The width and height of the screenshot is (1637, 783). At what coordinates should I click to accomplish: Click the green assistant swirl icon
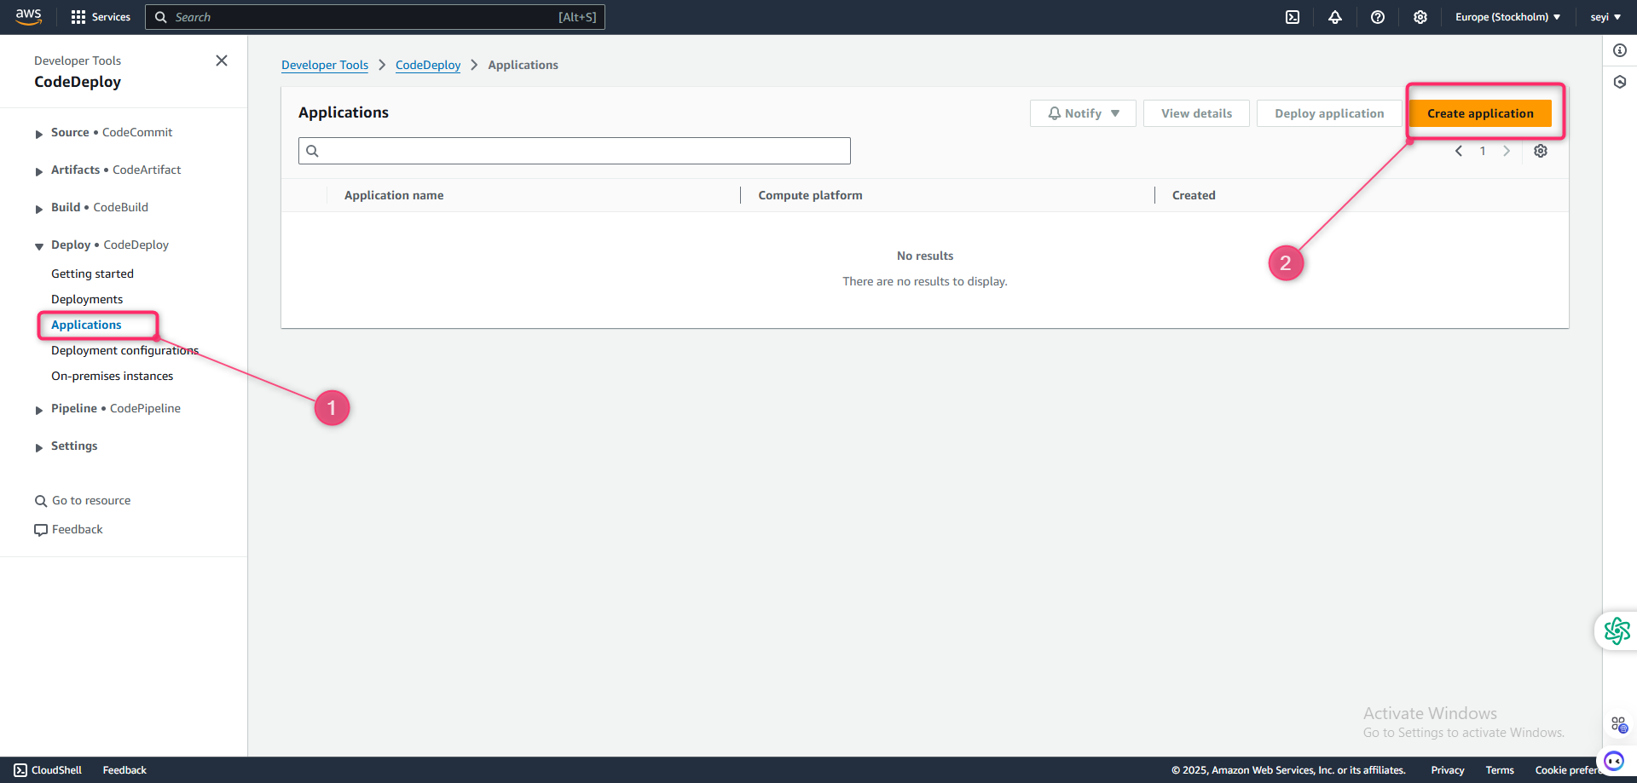(1617, 631)
